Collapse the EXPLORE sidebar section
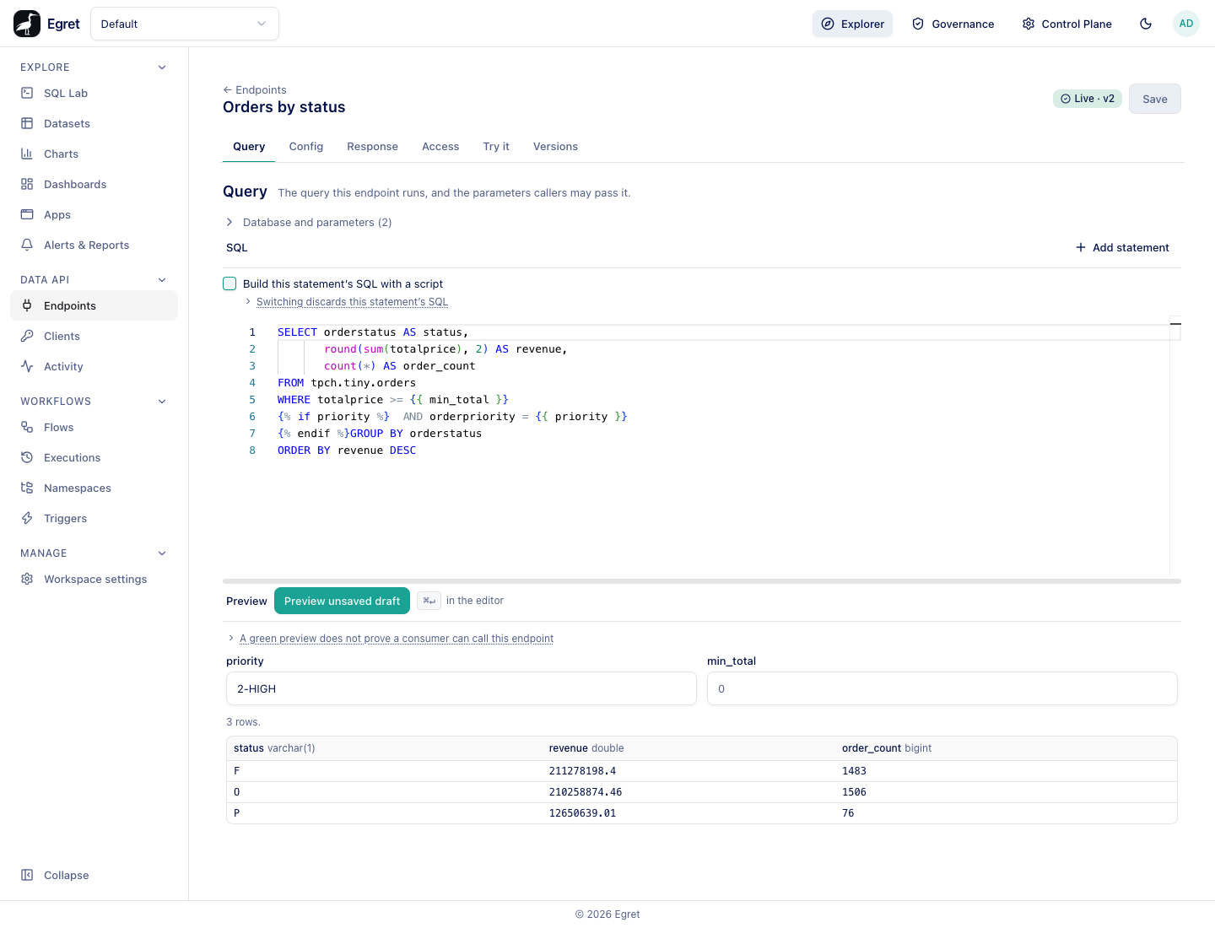This screenshot has height=928, width=1215. point(162,67)
